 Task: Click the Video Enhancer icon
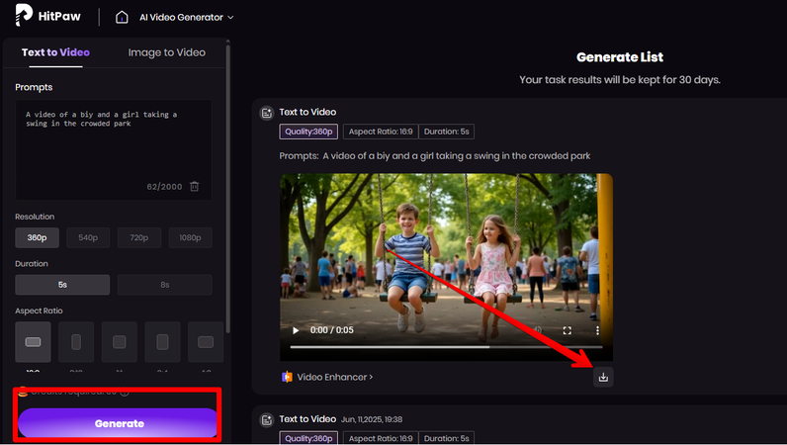point(287,377)
